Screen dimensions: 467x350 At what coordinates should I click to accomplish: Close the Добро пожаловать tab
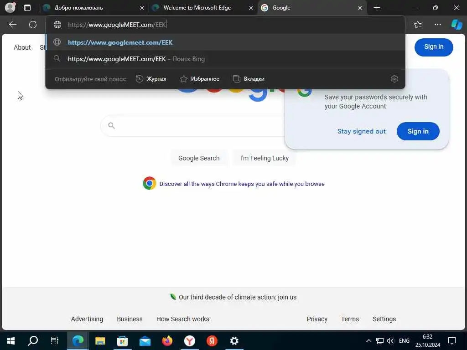pyautogui.click(x=142, y=8)
